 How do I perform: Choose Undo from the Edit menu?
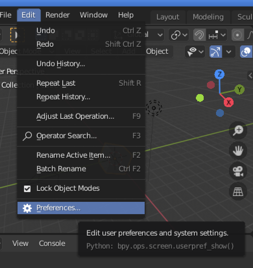click(81, 31)
